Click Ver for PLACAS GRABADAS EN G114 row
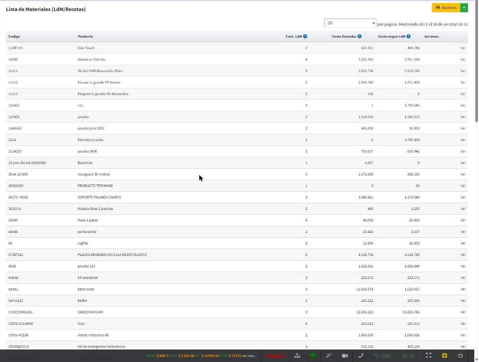 coord(463,255)
